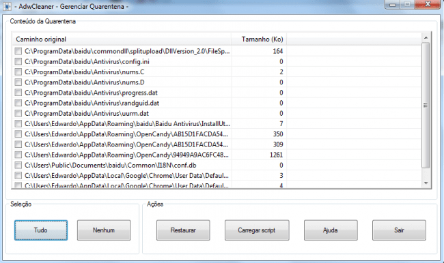Click the Nenhum button to deselect all
The image size is (444, 263).
click(104, 230)
